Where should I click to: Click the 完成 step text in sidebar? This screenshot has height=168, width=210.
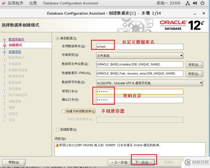click(12, 120)
